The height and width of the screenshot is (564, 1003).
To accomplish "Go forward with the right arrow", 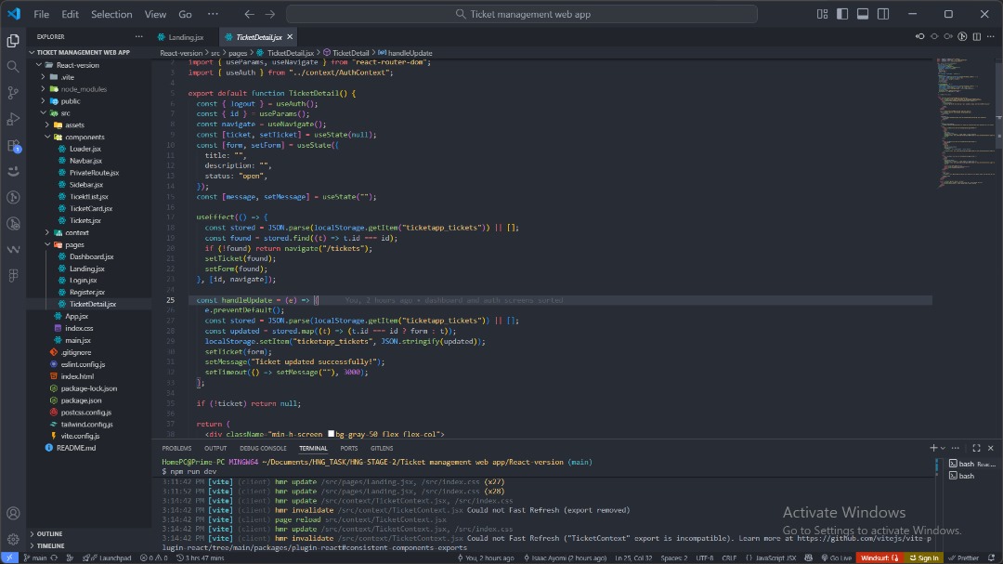I will coord(270,14).
